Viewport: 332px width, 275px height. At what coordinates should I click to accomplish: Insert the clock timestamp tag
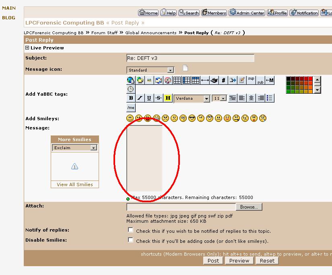131,89
